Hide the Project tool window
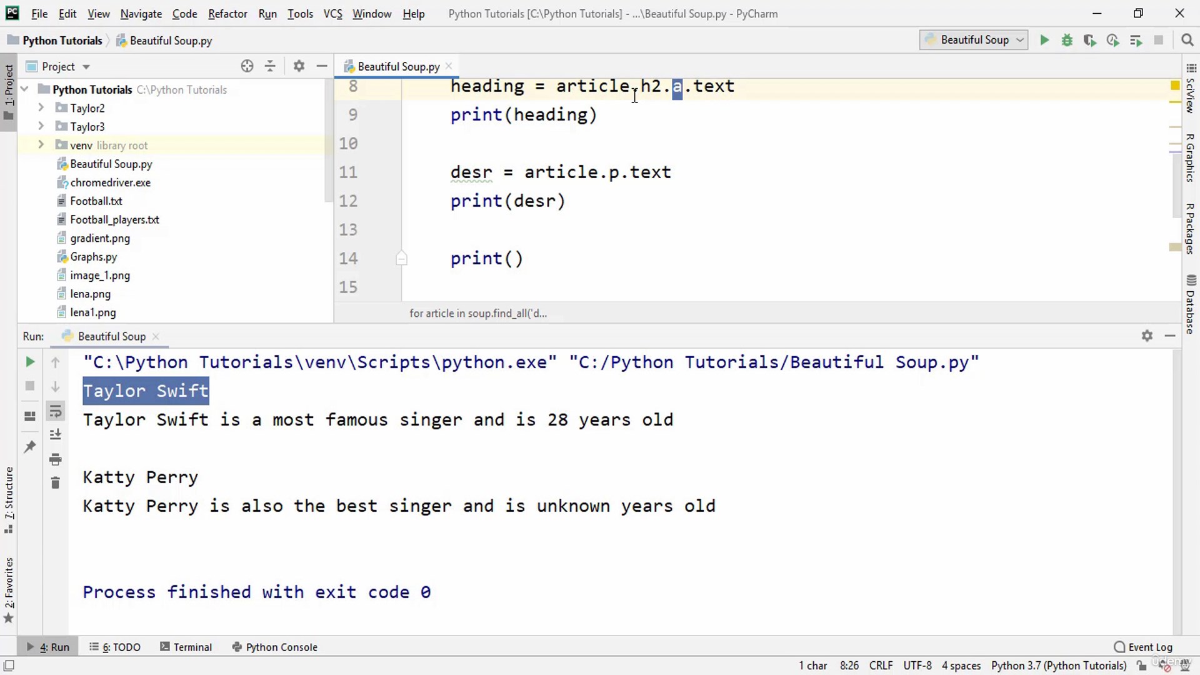This screenshot has height=675, width=1200. tap(322, 66)
